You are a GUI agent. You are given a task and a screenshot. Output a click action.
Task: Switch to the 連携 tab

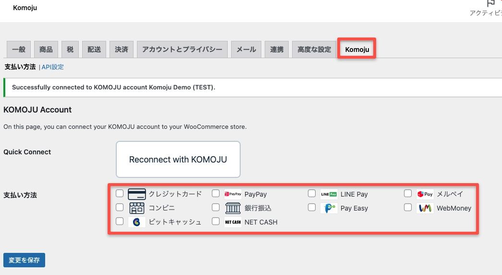[277, 50]
